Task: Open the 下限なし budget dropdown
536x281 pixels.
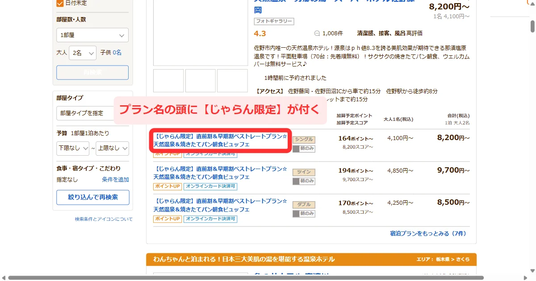Action: [73, 148]
